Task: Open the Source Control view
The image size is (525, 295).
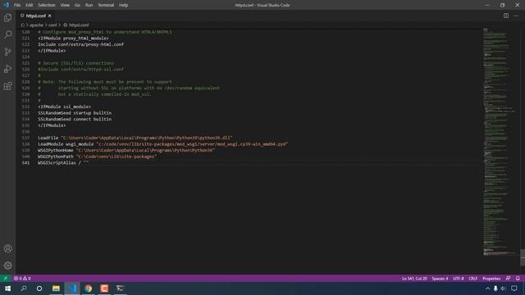Action: coord(7,52)
